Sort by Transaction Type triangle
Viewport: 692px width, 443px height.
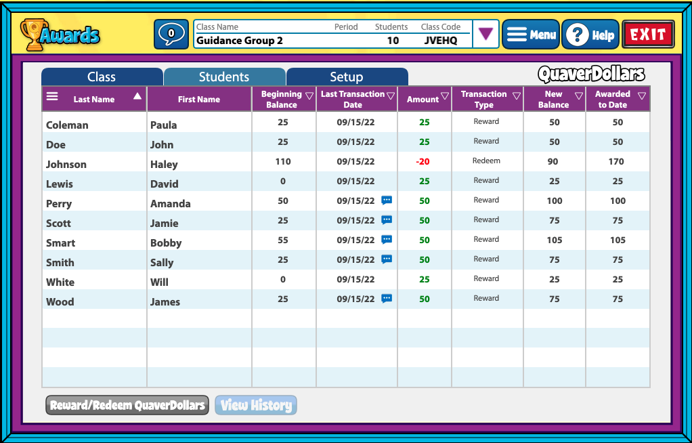(x=517, y=96)
